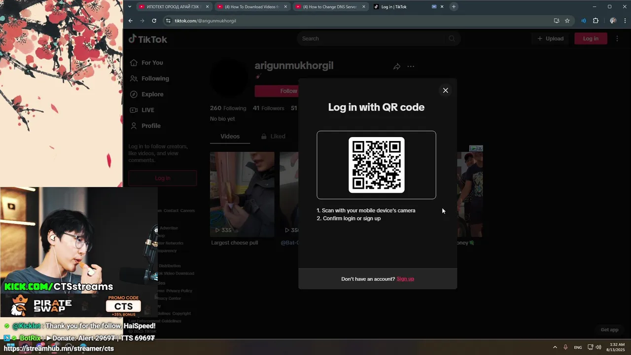The width and height of the screenshot is (631, 355).
Task: Open the profile three-dot menu
Action: [411, 67]
